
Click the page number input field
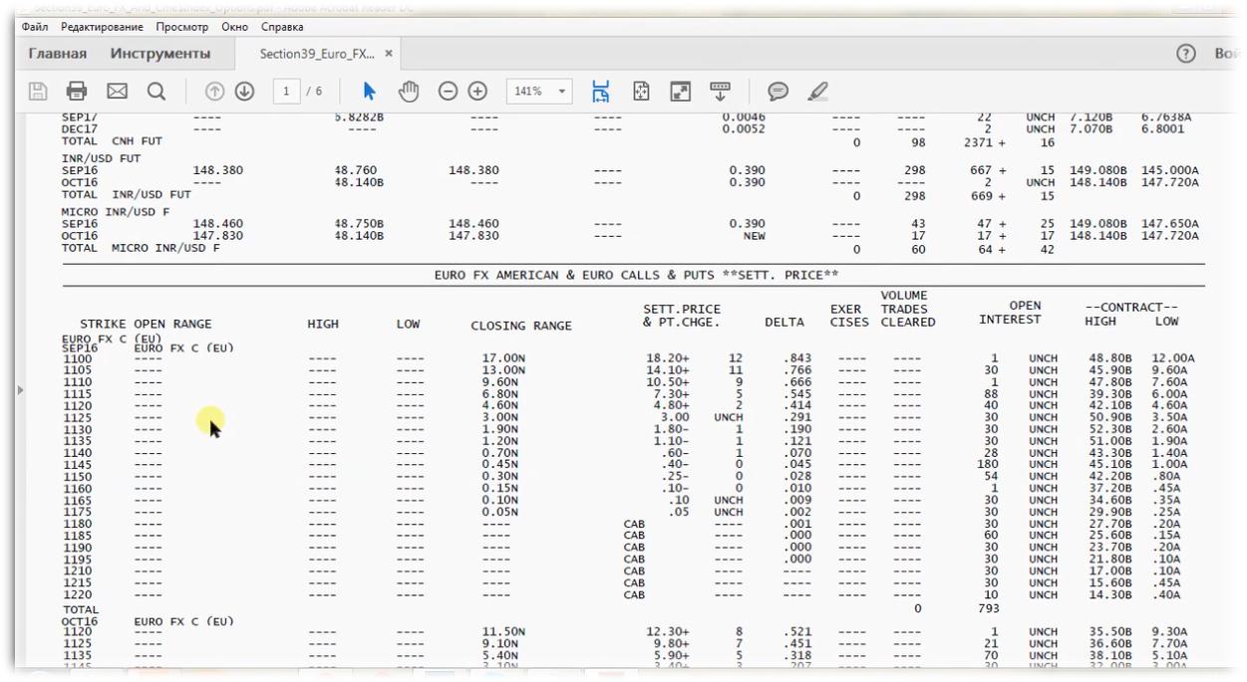288,92
